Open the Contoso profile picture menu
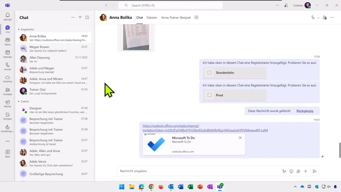Viewport: 341px width, 192px height. 307,5
